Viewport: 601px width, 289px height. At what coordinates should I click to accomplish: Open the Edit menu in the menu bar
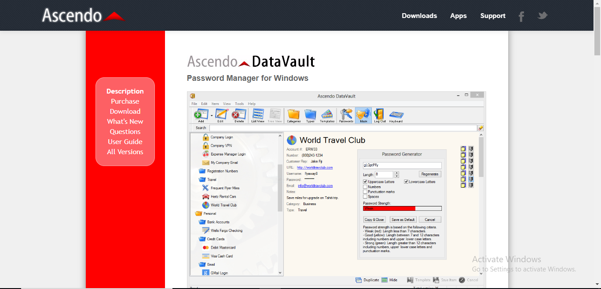pyautogui.click(x=204, y=104)
